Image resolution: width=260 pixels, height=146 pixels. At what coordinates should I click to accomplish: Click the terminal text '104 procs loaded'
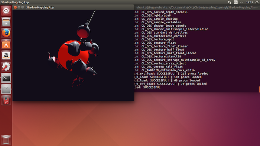[188, 77]
